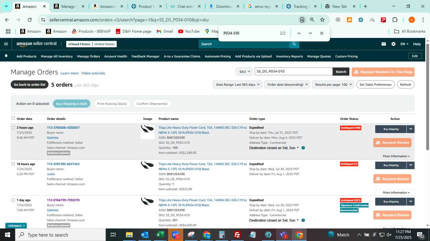Click the Refresh button
430x241 pixels.
coord(405,84)
